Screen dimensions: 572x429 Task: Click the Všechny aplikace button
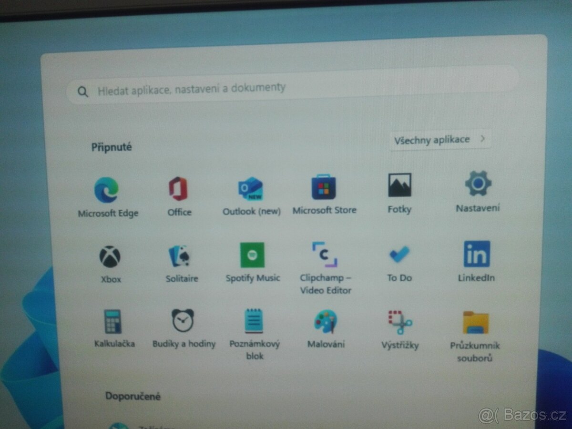point(440,140)
